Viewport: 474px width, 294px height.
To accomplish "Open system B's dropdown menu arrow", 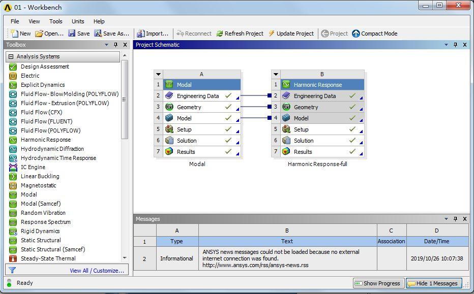I will [276, 74].
